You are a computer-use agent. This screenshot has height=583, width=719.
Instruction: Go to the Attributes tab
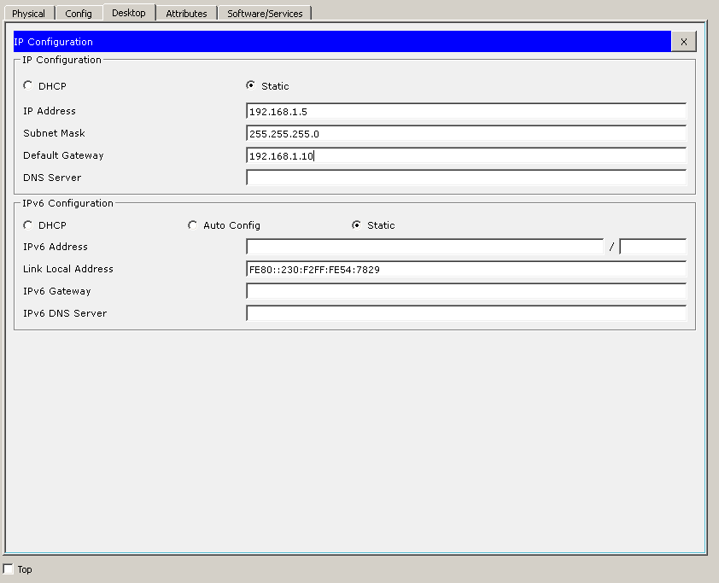coord(186,14)
